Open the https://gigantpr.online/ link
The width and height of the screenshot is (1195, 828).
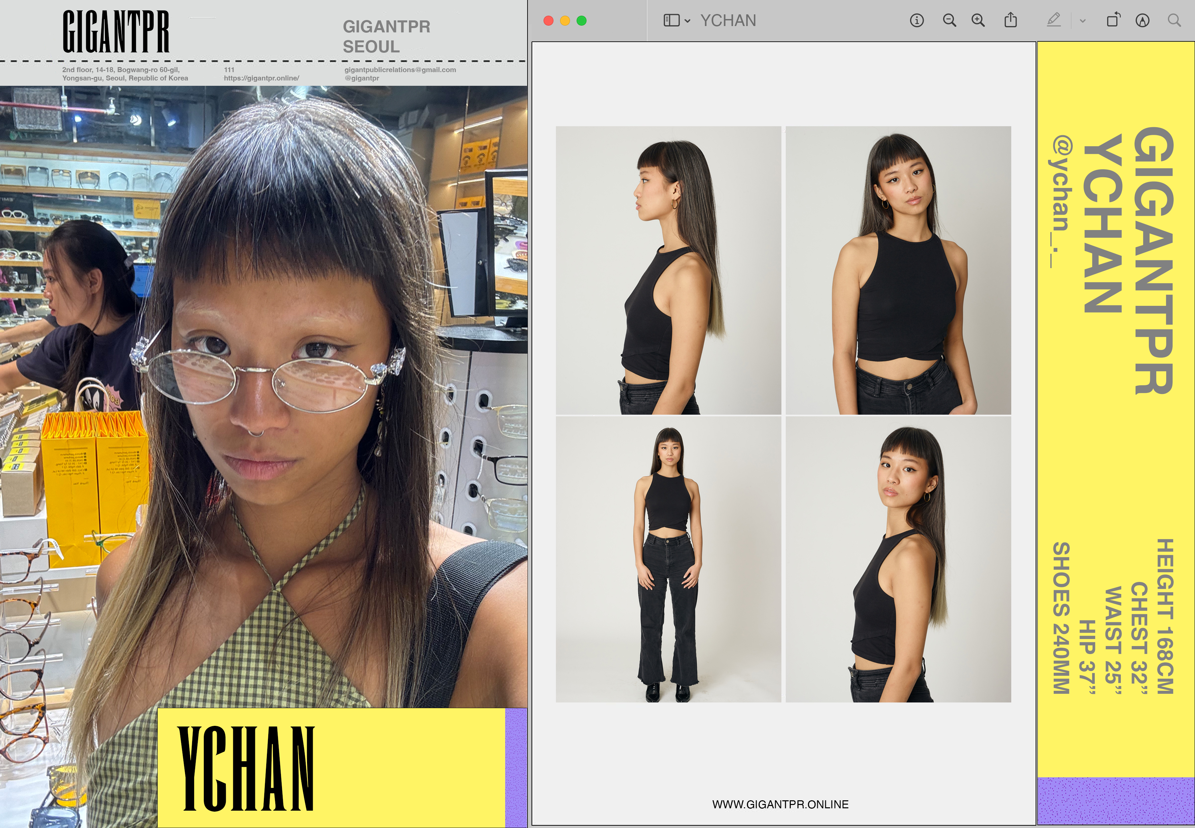[261, 78]
